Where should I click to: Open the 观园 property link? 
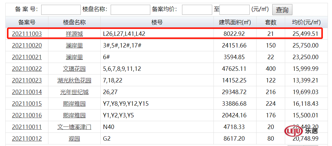click(x=74, y=139)
